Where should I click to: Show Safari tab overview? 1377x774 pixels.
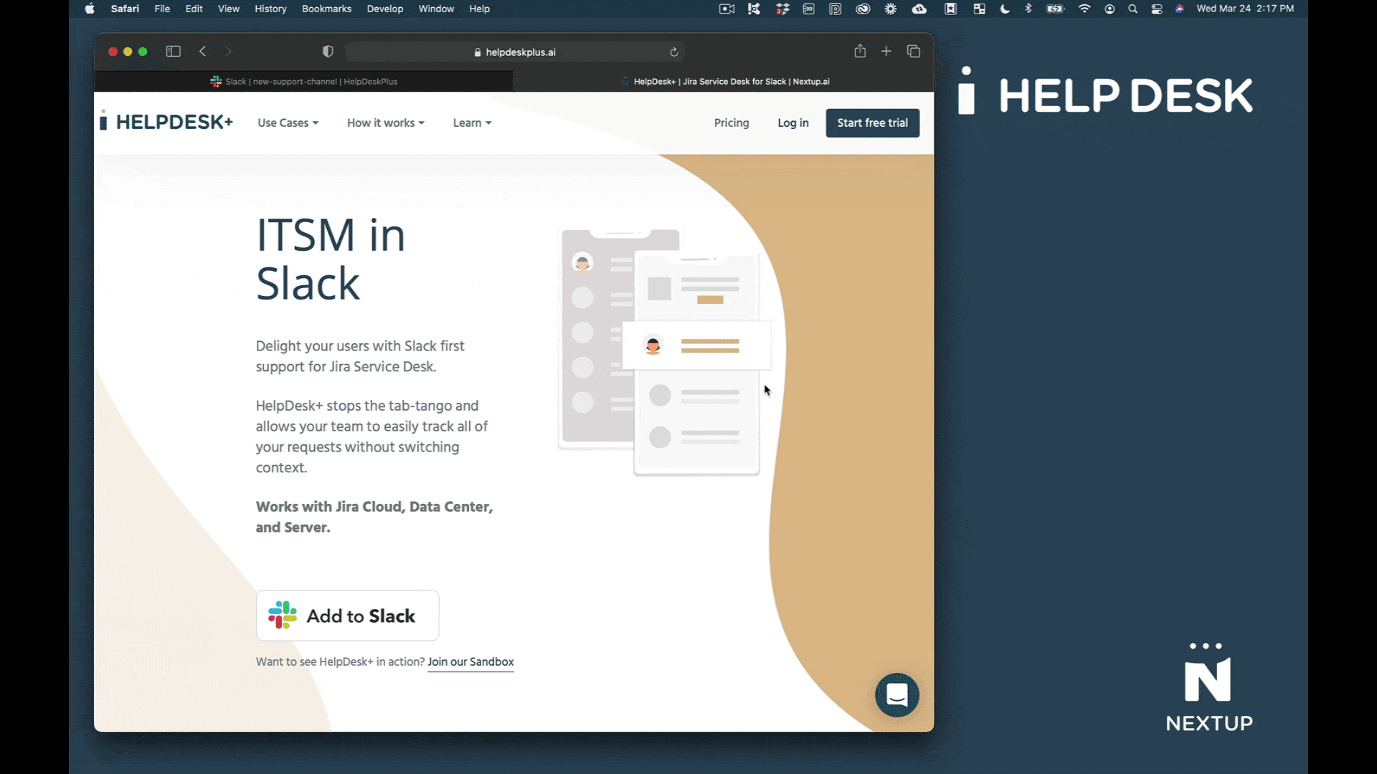point(914,51)
